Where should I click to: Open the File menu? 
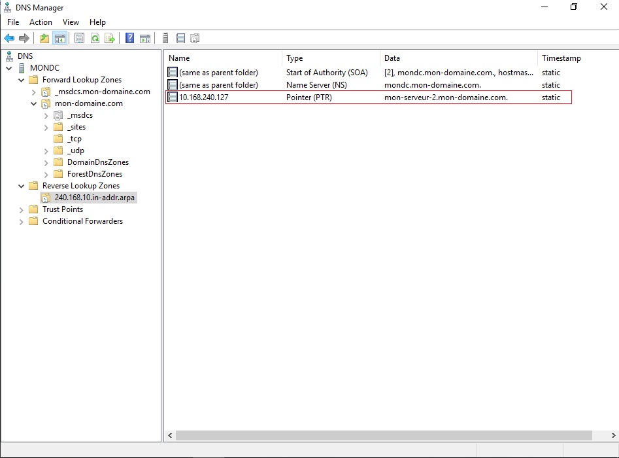tap(13, 22)
